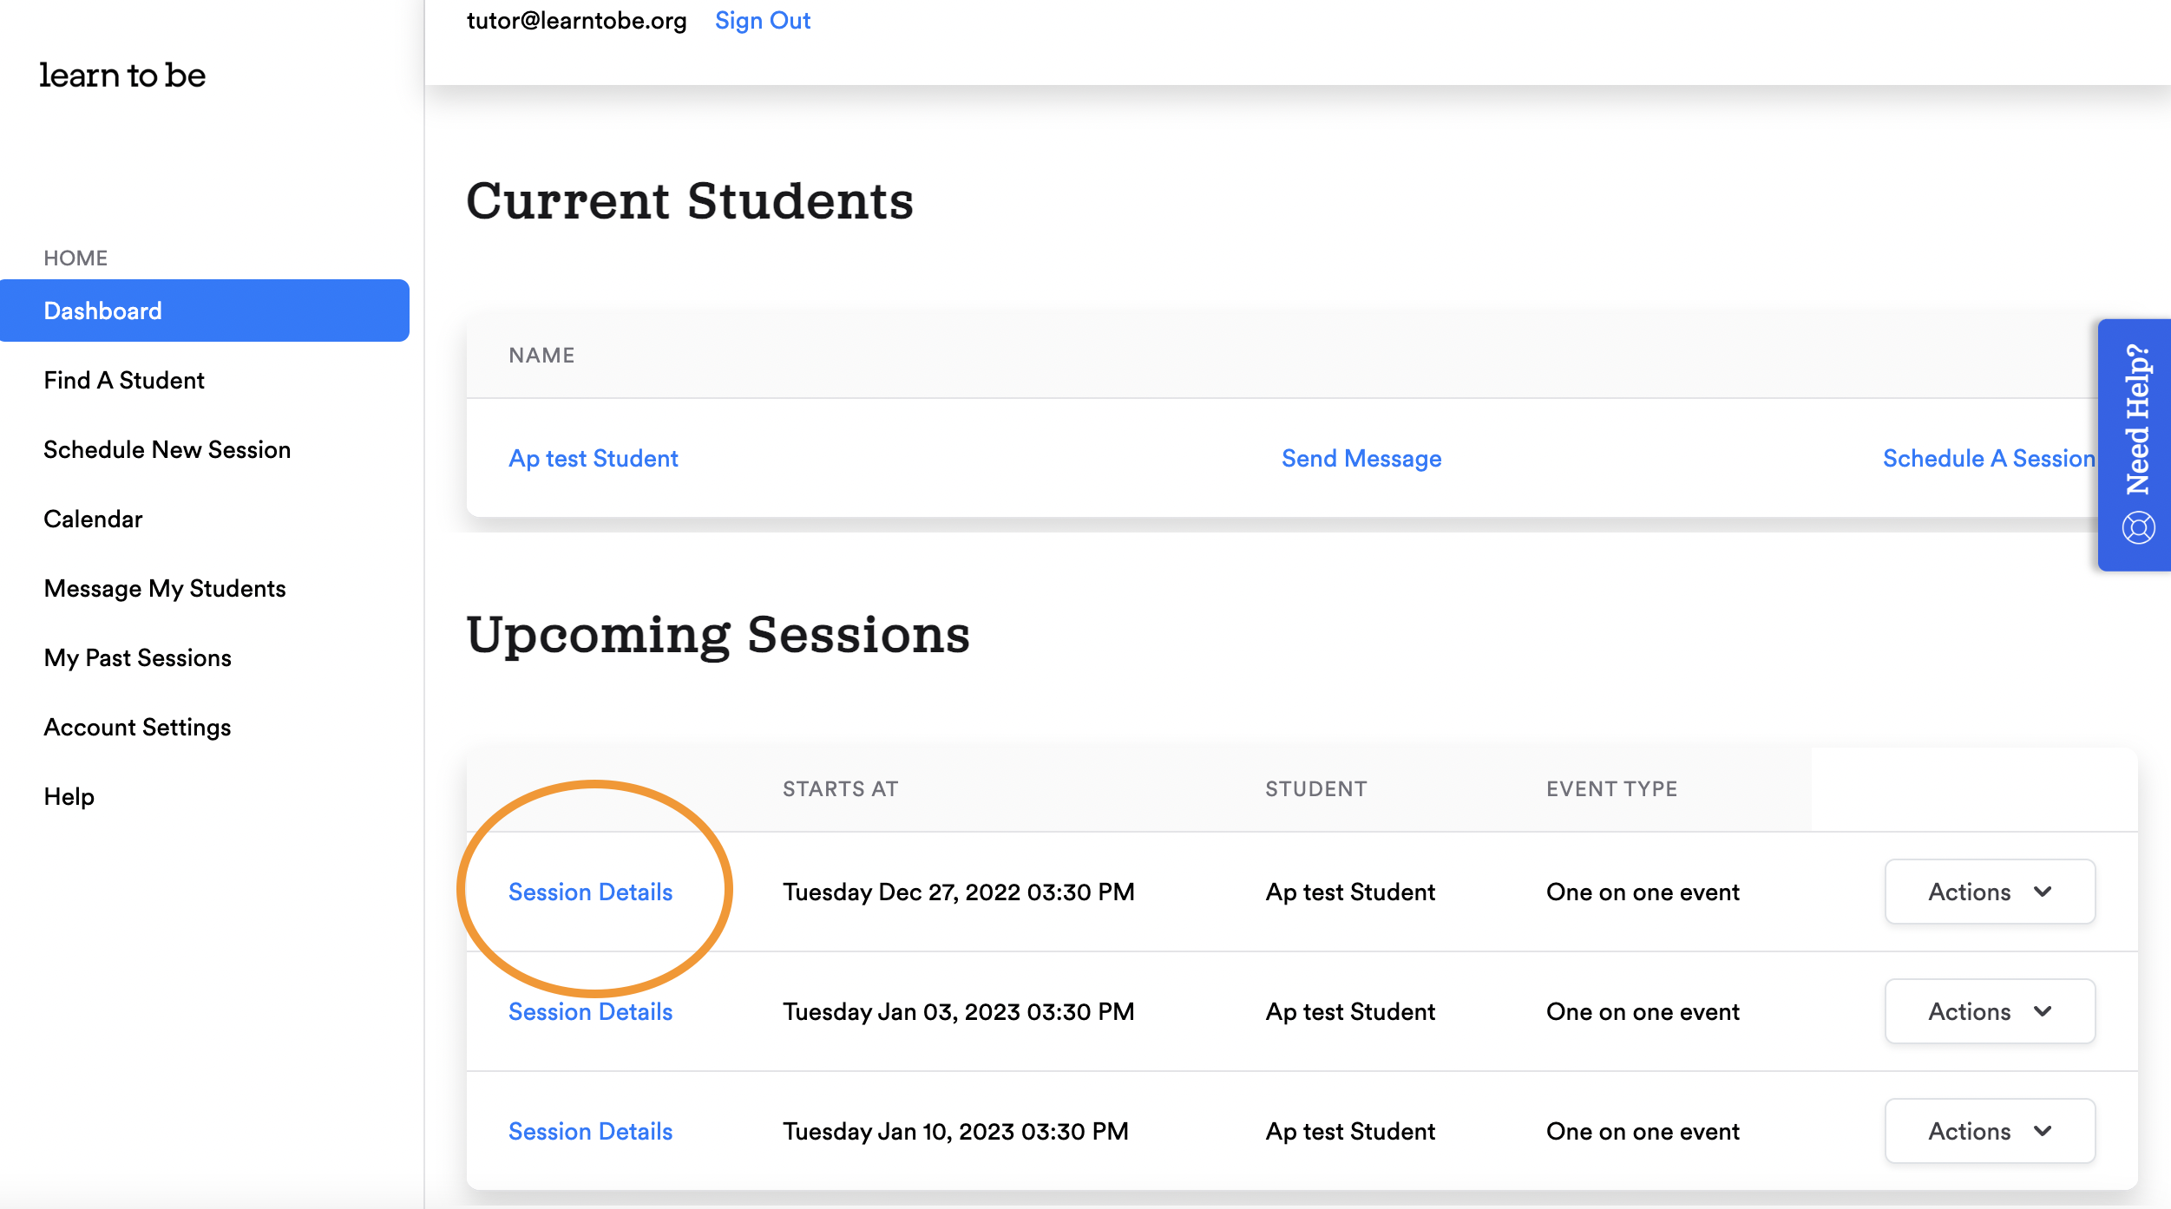Click Help in the sidebar

(69, 796)
